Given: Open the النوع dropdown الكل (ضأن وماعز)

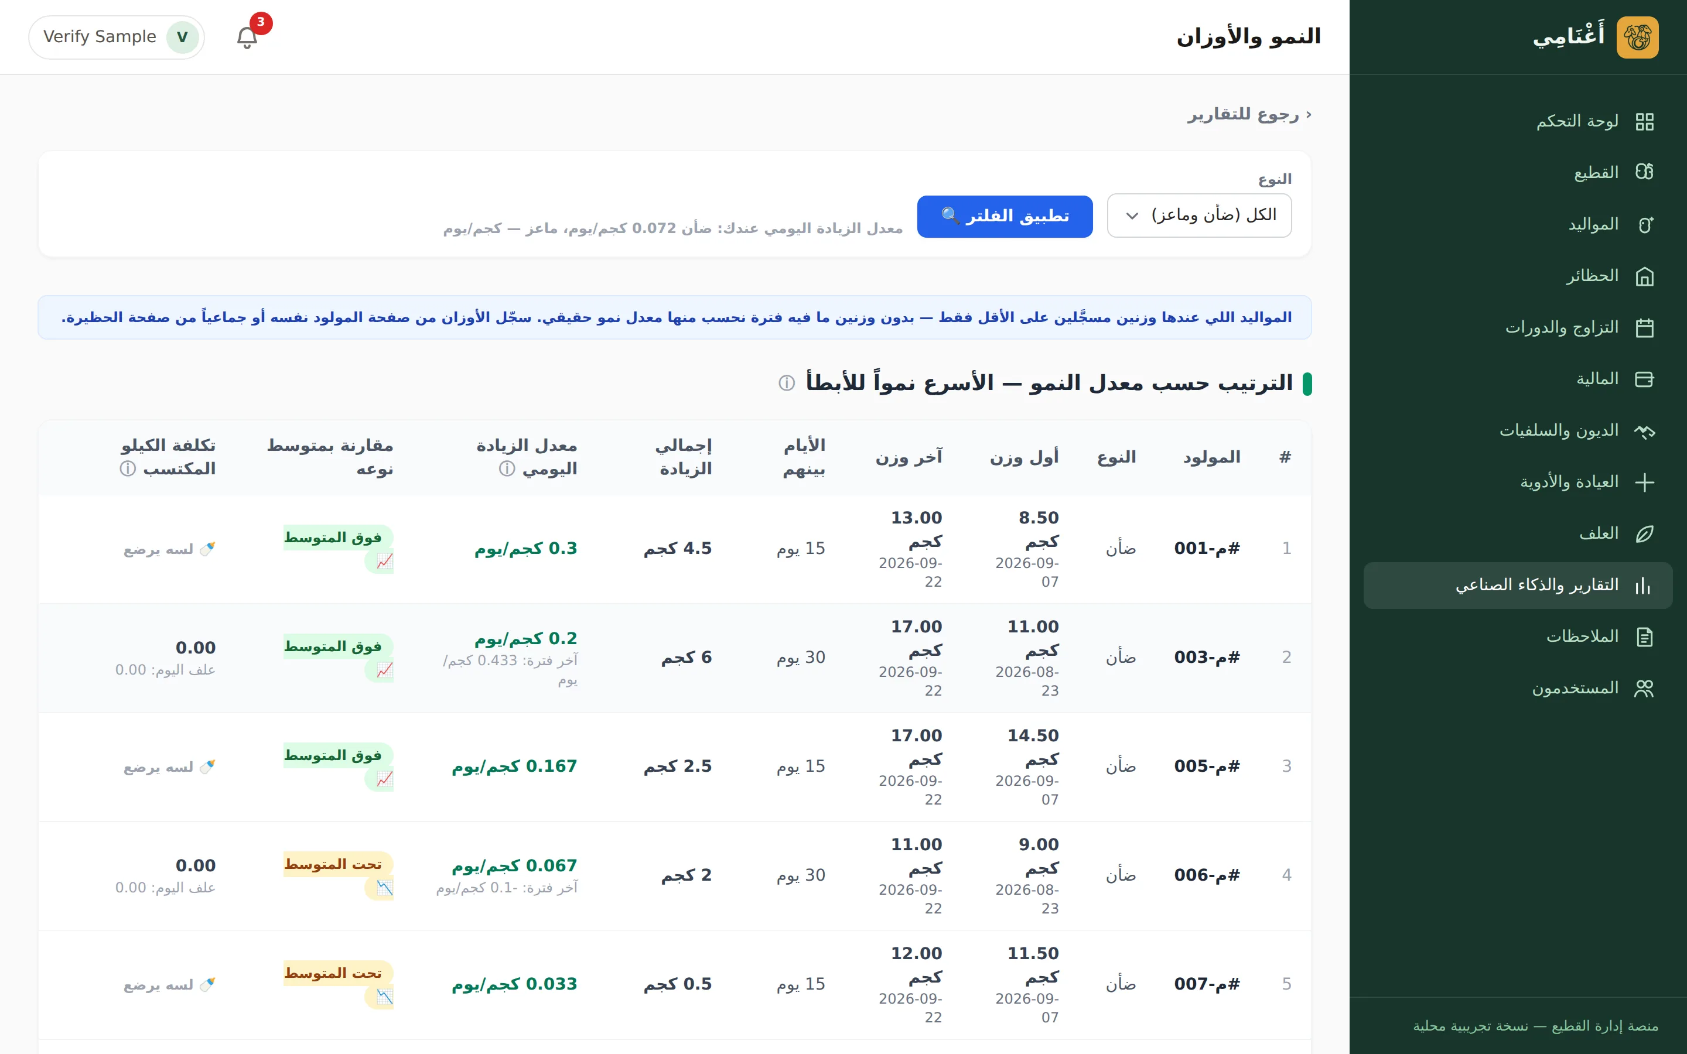Looking at the screenshot, I should click(1199, 215).
